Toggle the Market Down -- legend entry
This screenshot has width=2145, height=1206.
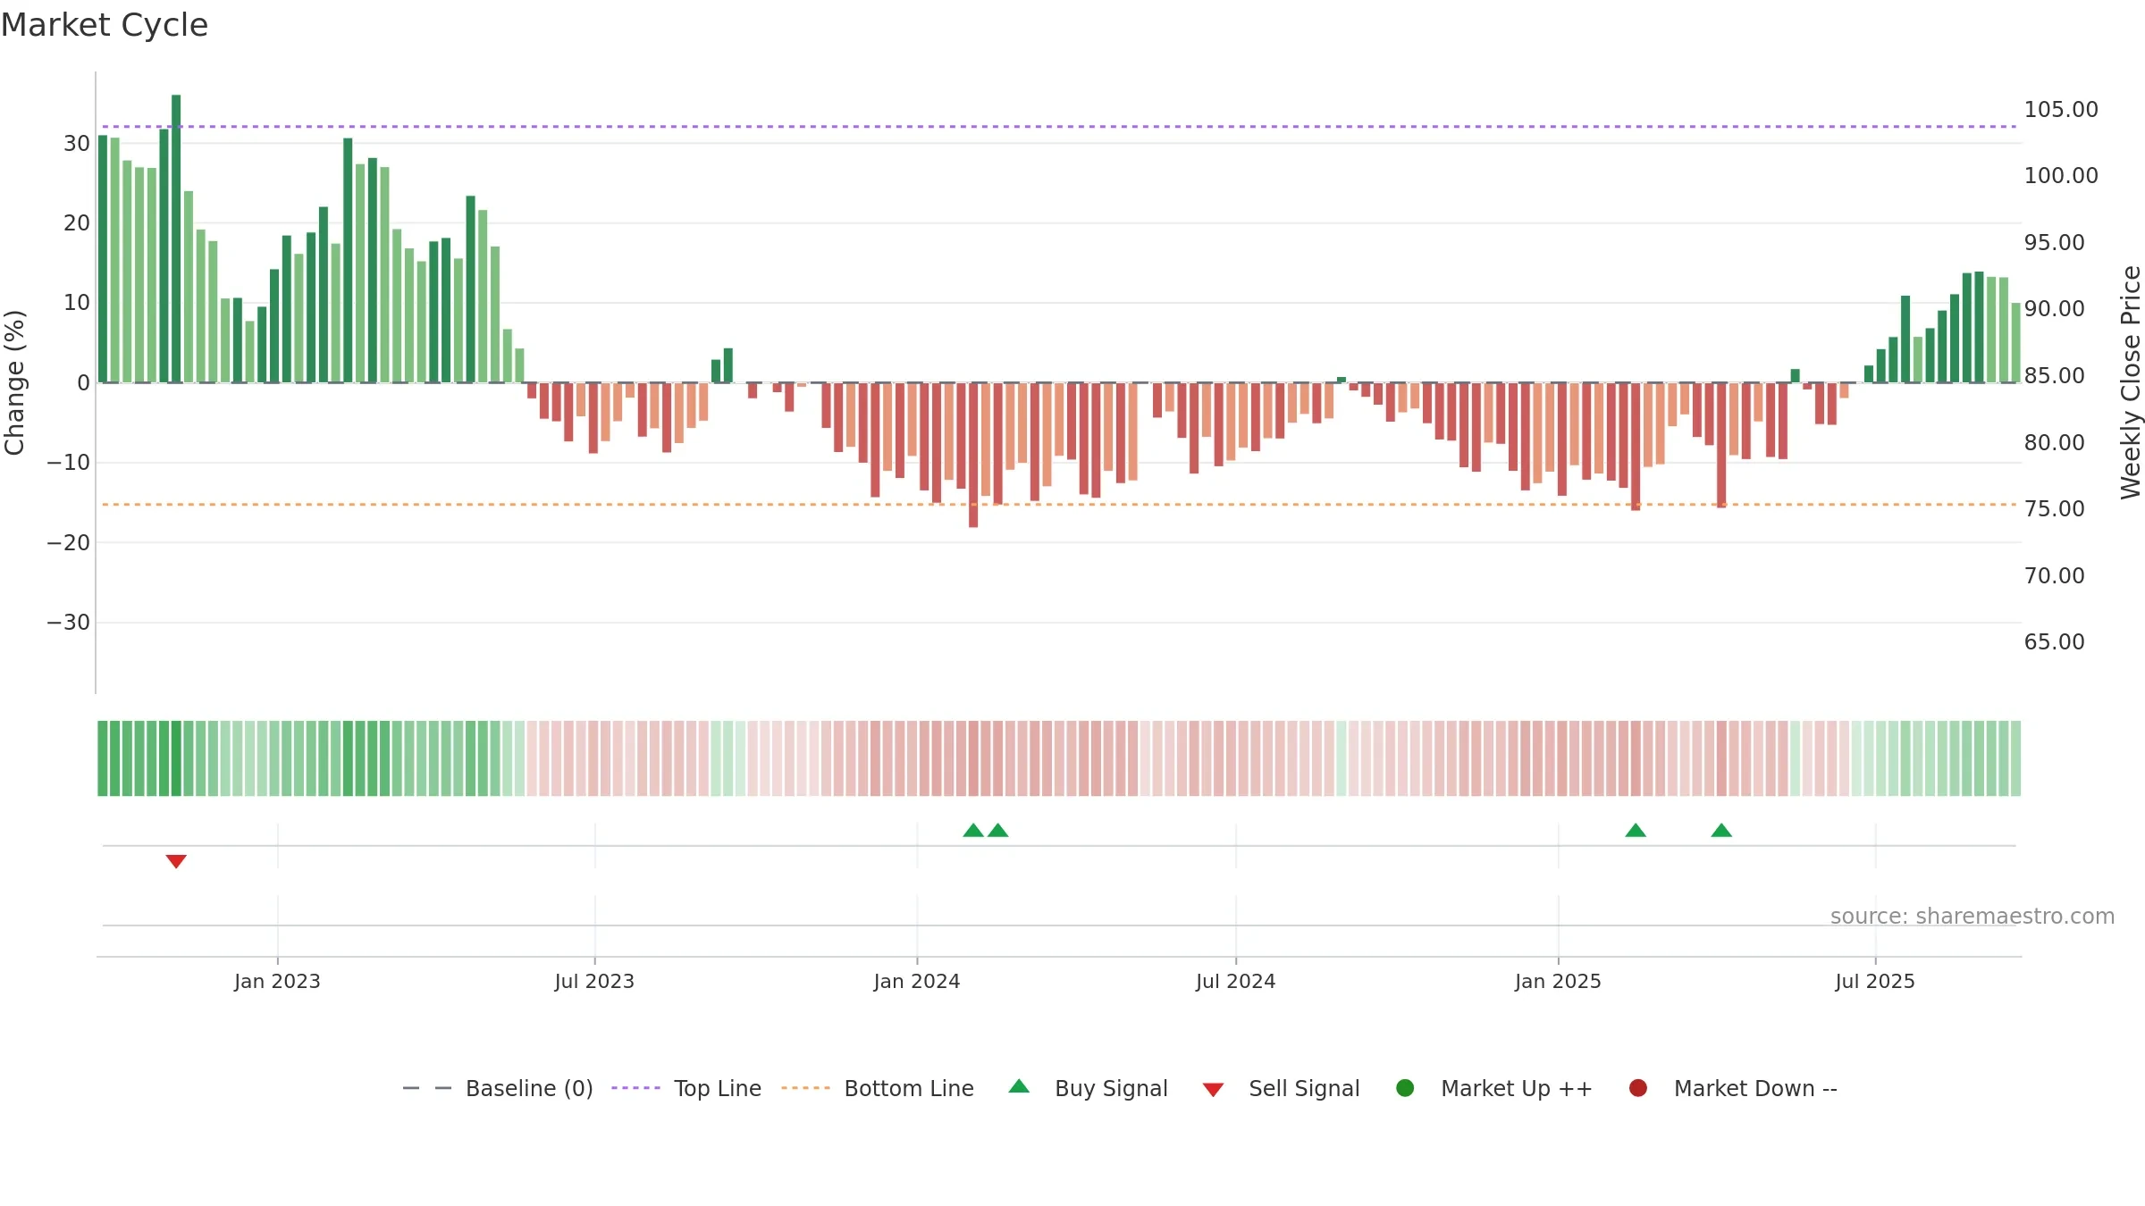click(x=1733, y=1088)
